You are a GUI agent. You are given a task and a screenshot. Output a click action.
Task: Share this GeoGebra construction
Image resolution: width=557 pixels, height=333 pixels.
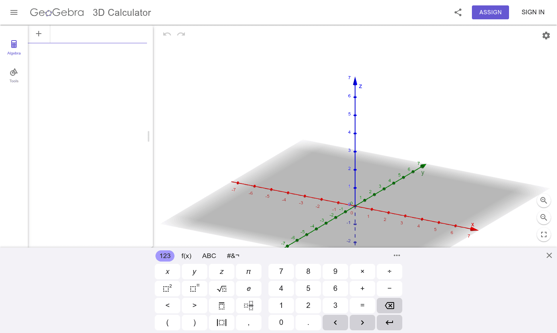pos(458,12)
